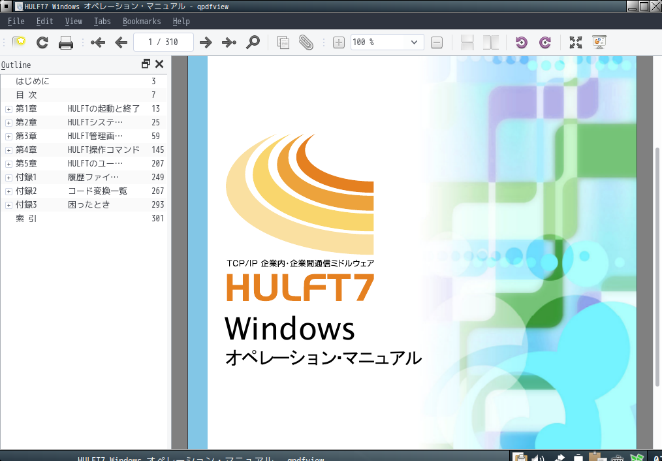Go to the next page
Viewport: 662px width, 461px height.
click(206, 42)
